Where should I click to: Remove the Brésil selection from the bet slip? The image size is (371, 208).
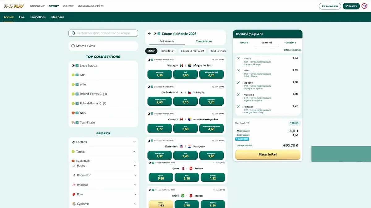click(238, 71)
